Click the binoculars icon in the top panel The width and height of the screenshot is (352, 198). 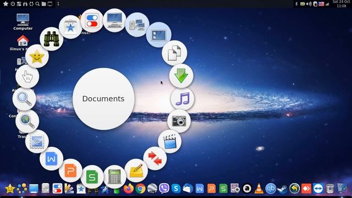point(25,4)
